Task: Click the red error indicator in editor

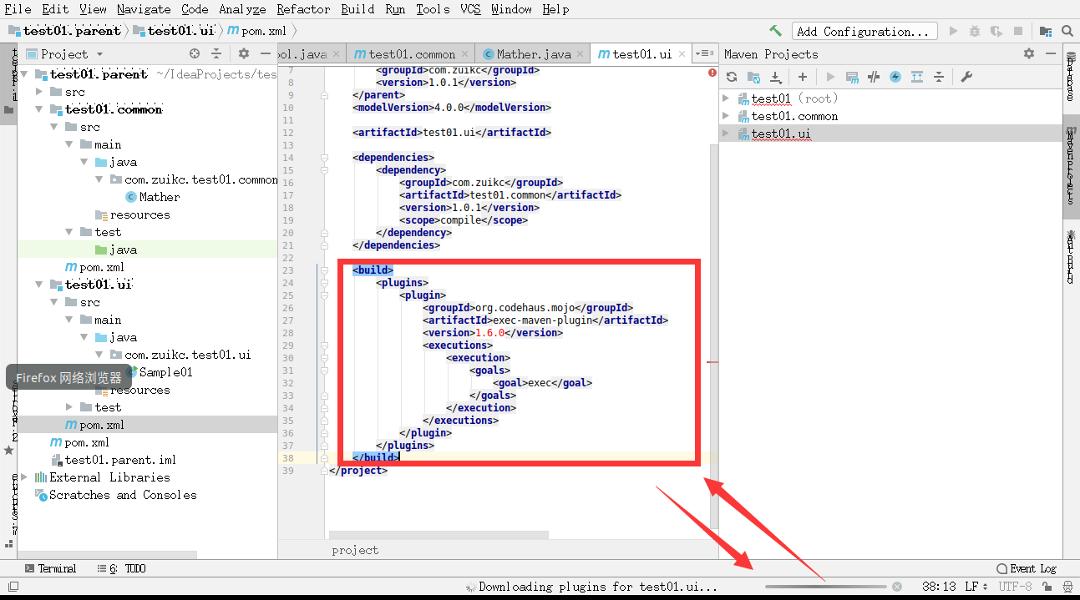Action: [712, 73]
